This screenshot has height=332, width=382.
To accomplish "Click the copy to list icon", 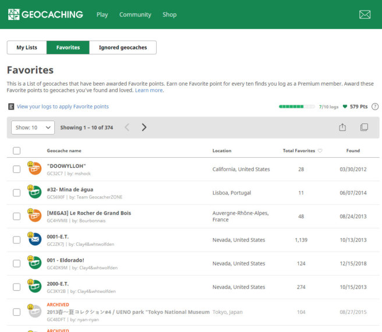I will [x=364, y=128].
